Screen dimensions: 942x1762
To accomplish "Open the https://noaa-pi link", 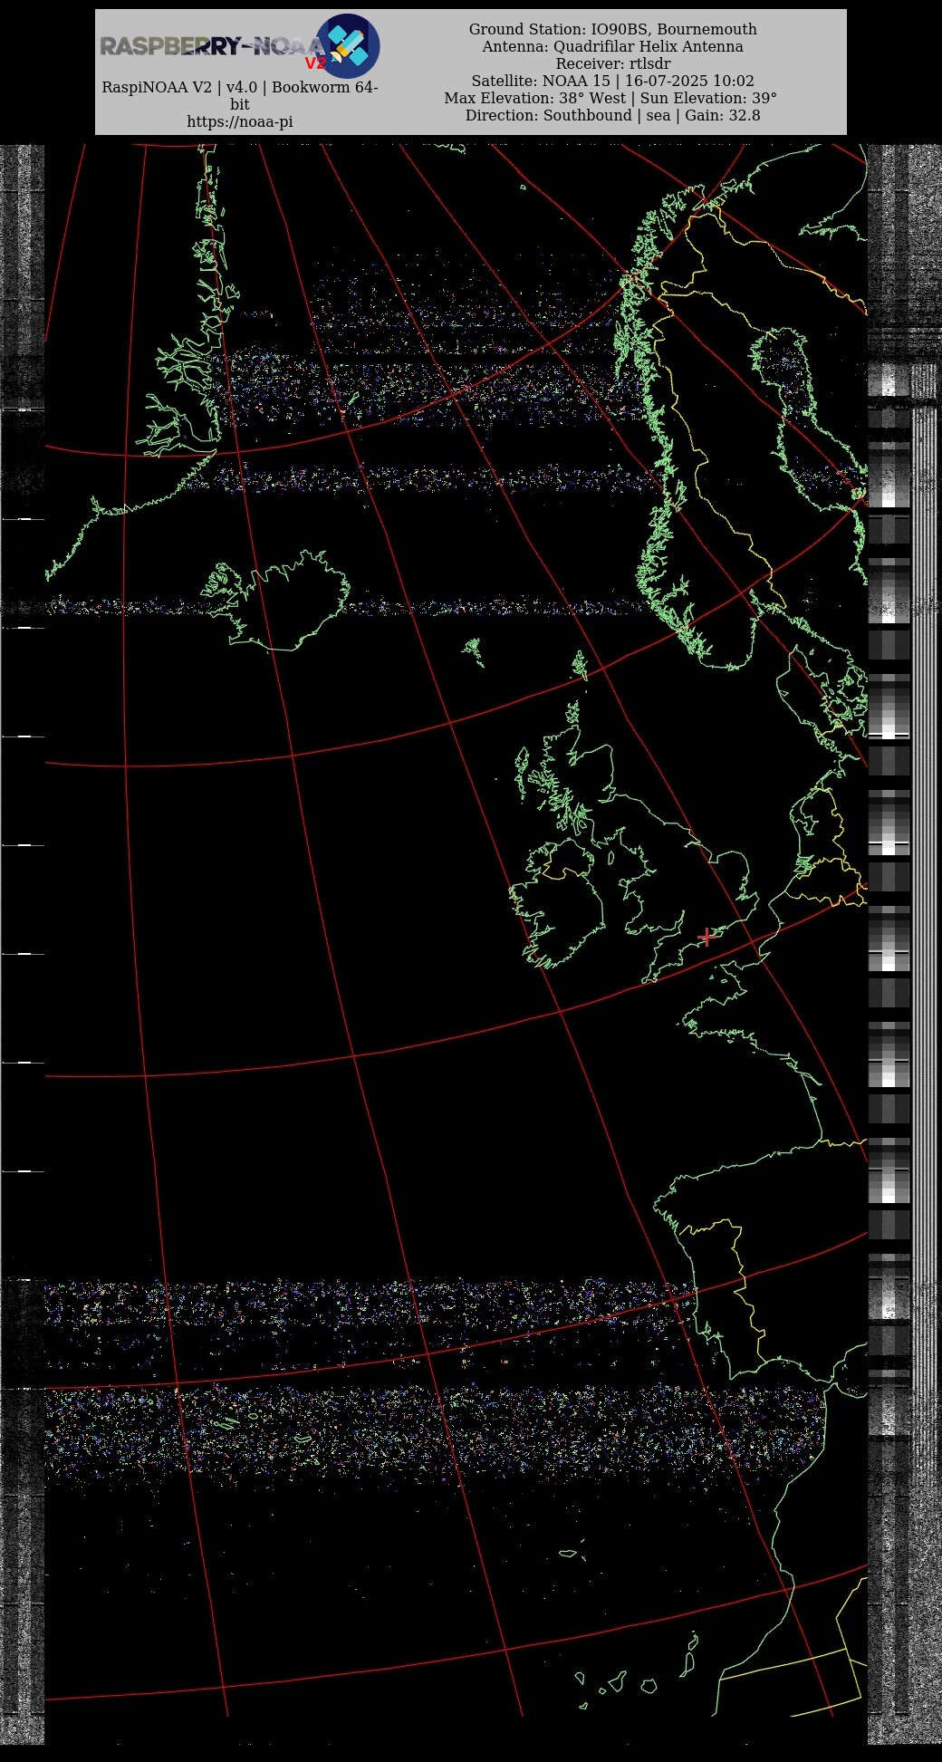I will pyautogui.click(x=240, y=121).
